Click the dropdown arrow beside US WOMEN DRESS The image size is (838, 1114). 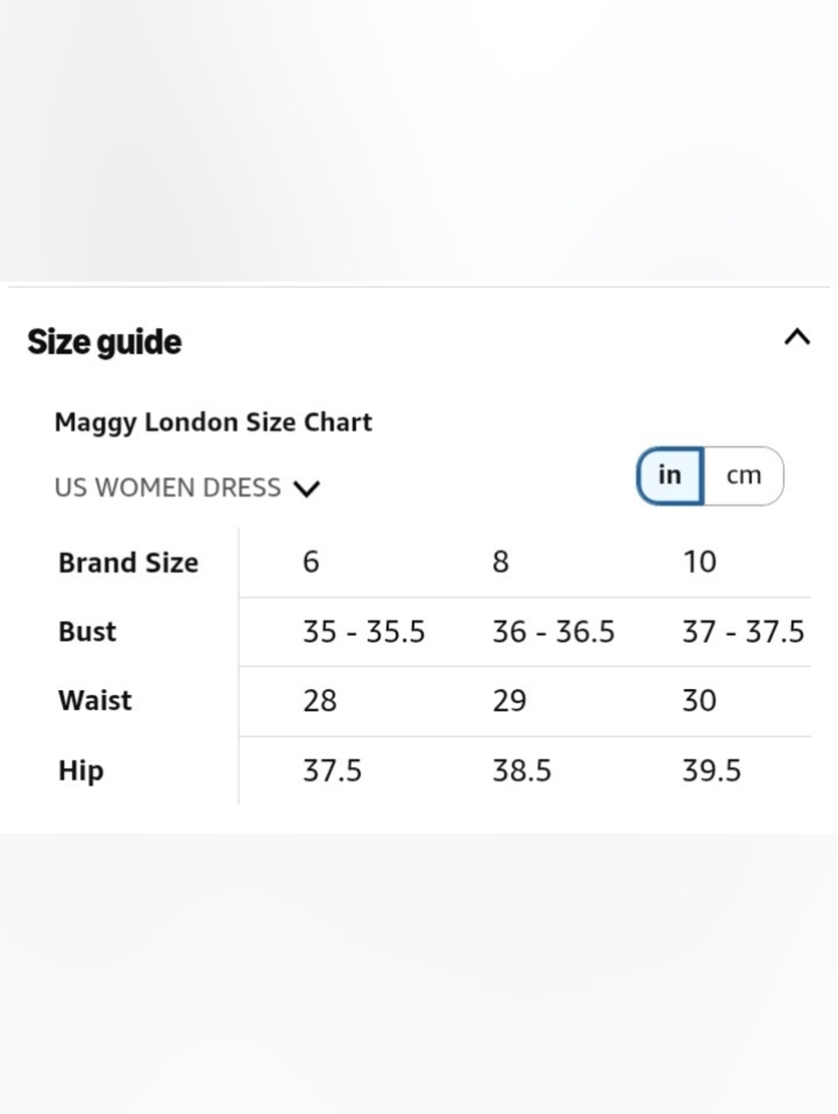307,488
